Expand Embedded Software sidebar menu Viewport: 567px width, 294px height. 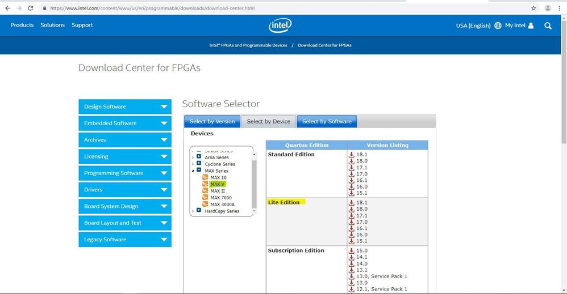[x=125, y=123]
